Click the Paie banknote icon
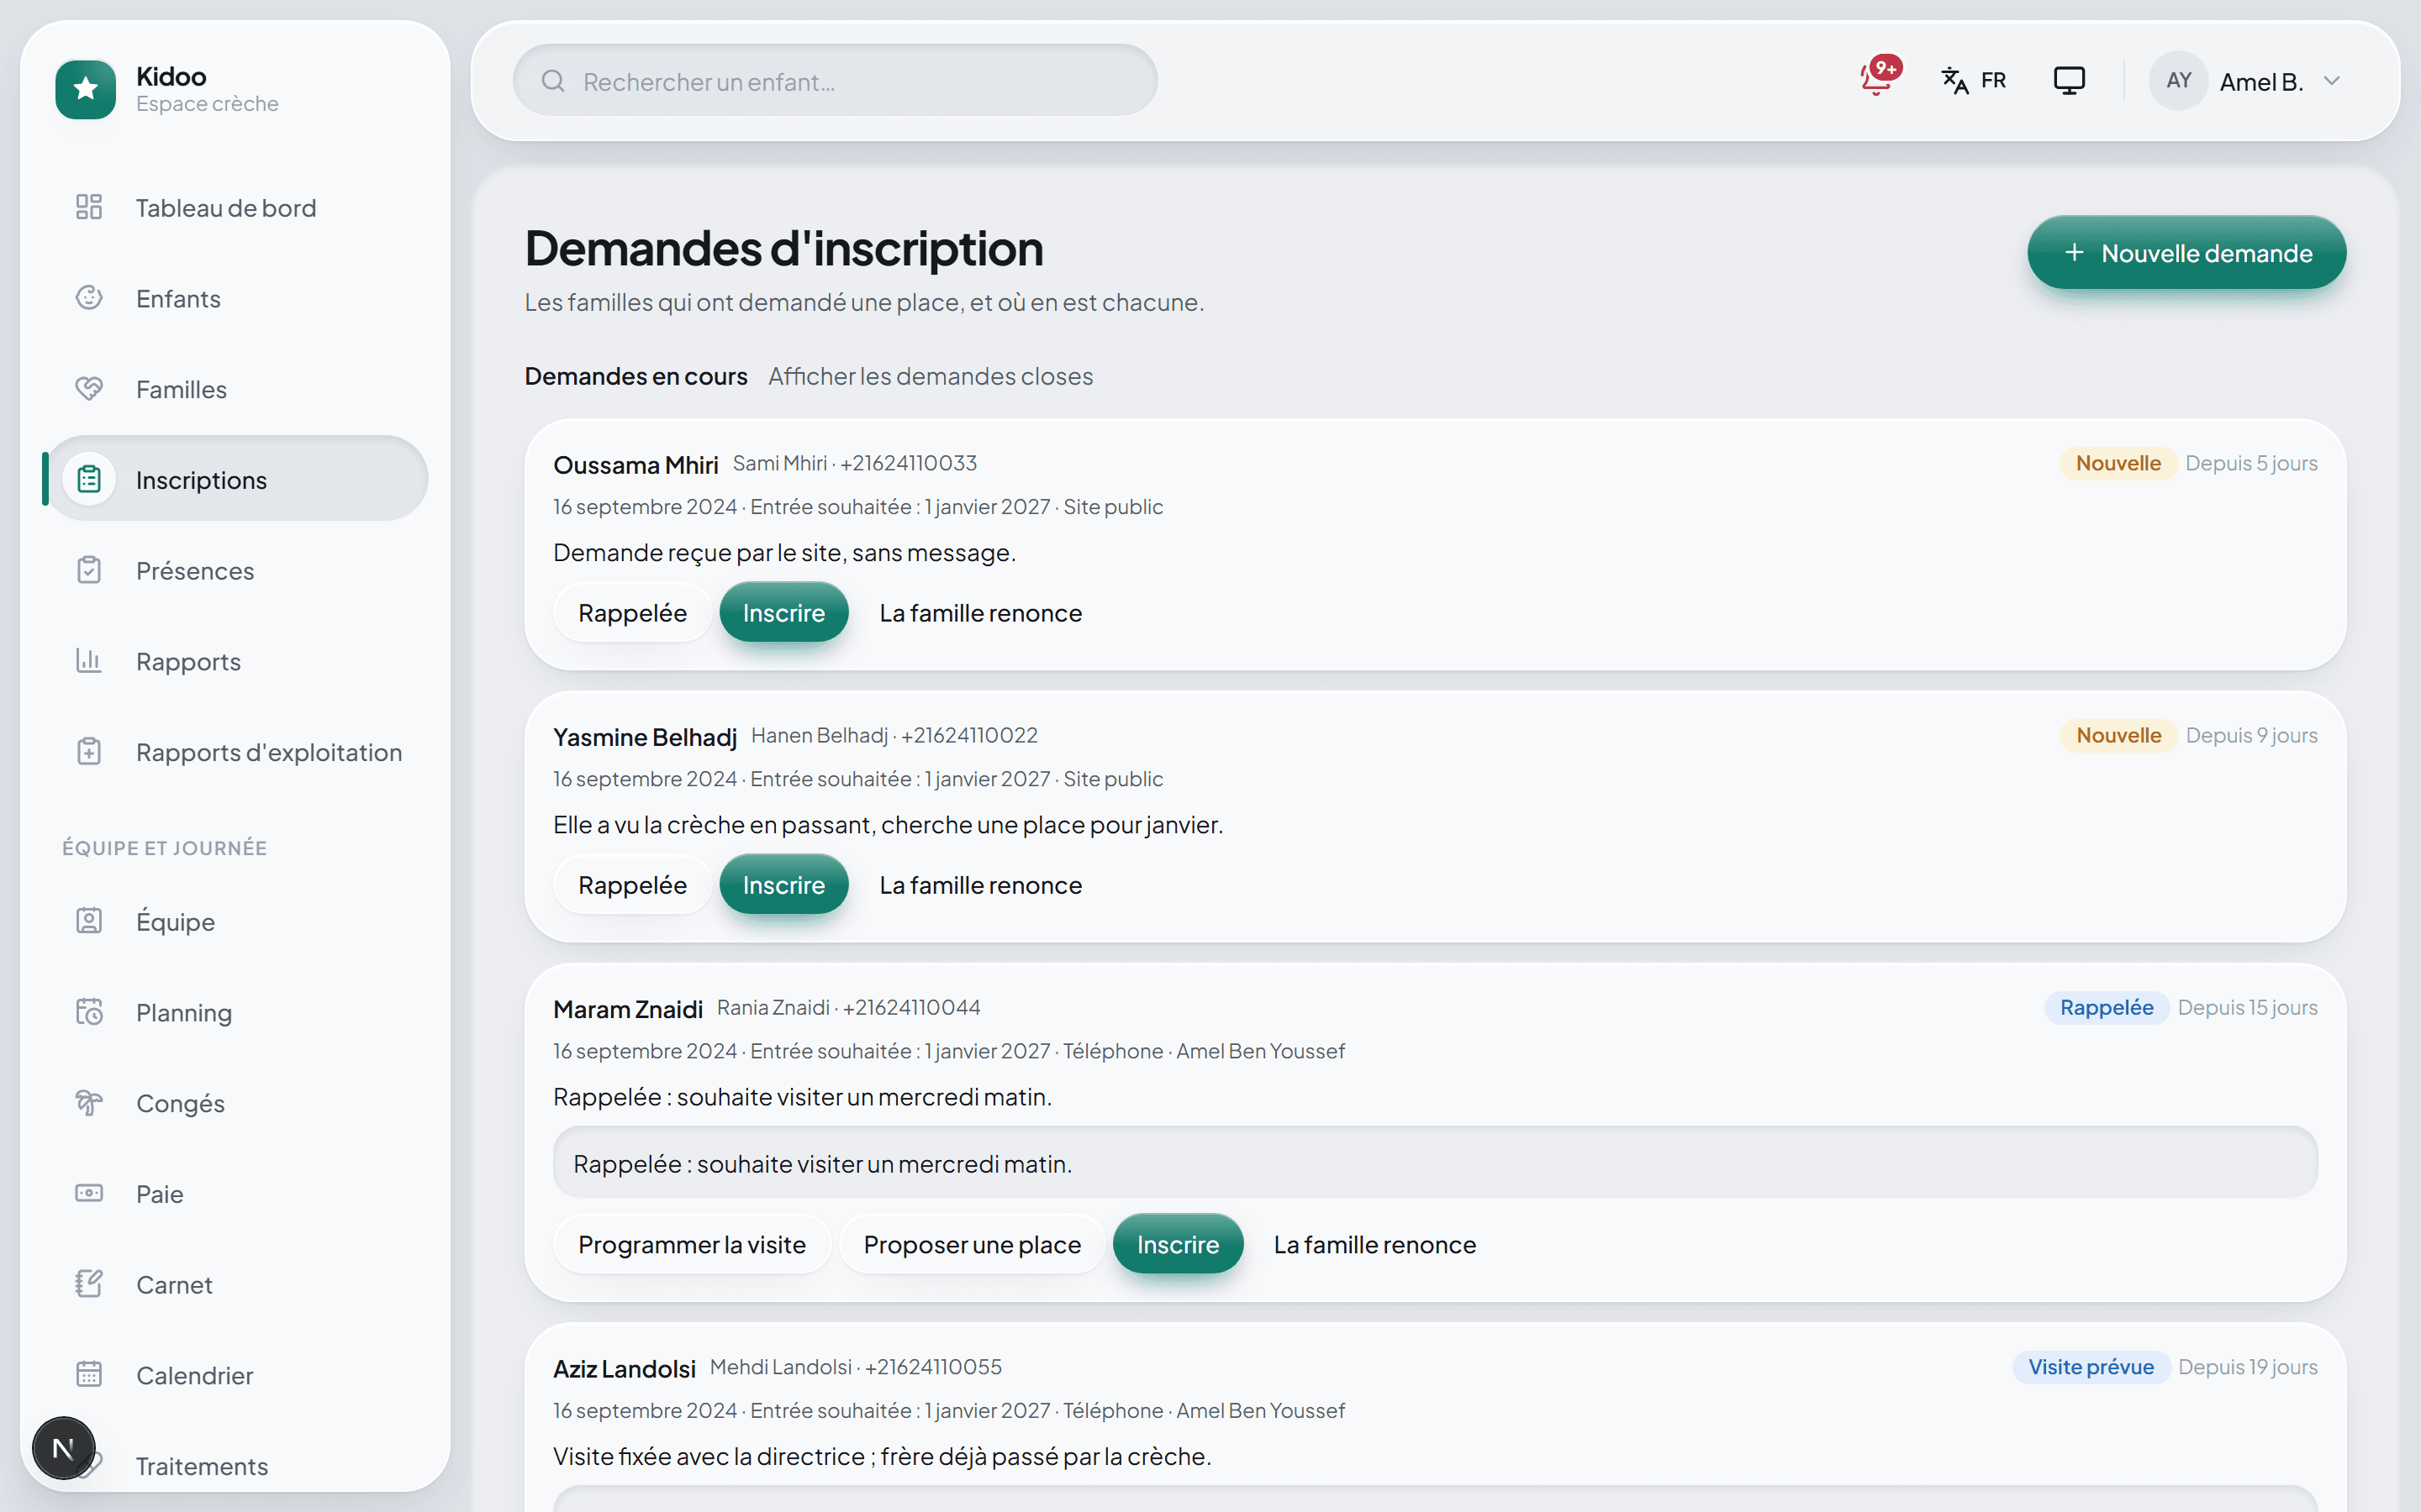The width and height of the screenshot is (2421, 1512). (x=89, y=1193)
